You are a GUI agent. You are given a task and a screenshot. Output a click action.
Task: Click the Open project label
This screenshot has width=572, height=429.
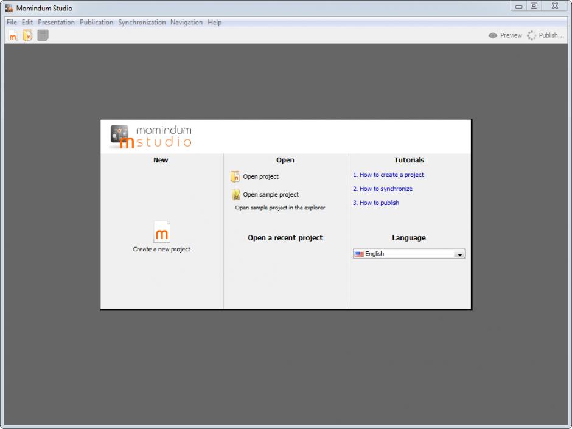[x=261, y=176]
